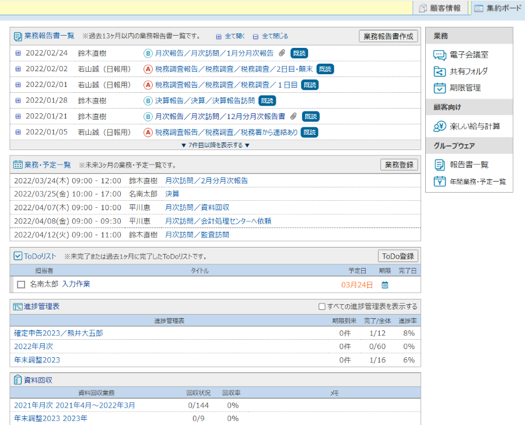Check the 名南太郎 入力作業 ToDo checkbox
The height and width of the screenshot is (425, 525).
(x=21, y=285)
